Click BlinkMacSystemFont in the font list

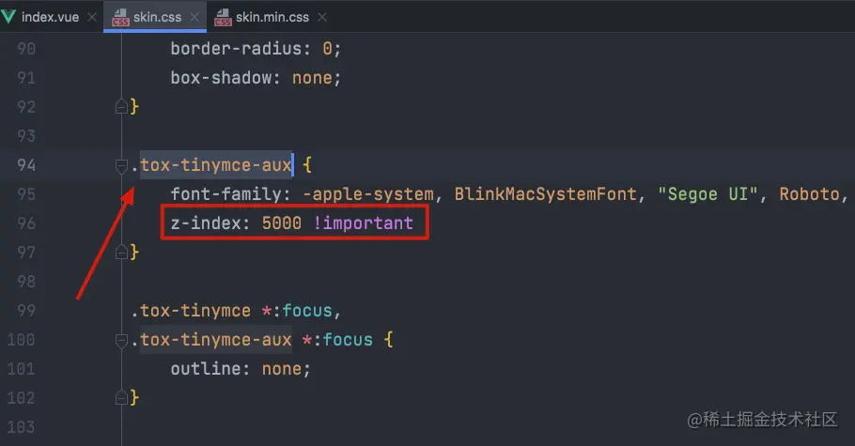click(545, 194)
